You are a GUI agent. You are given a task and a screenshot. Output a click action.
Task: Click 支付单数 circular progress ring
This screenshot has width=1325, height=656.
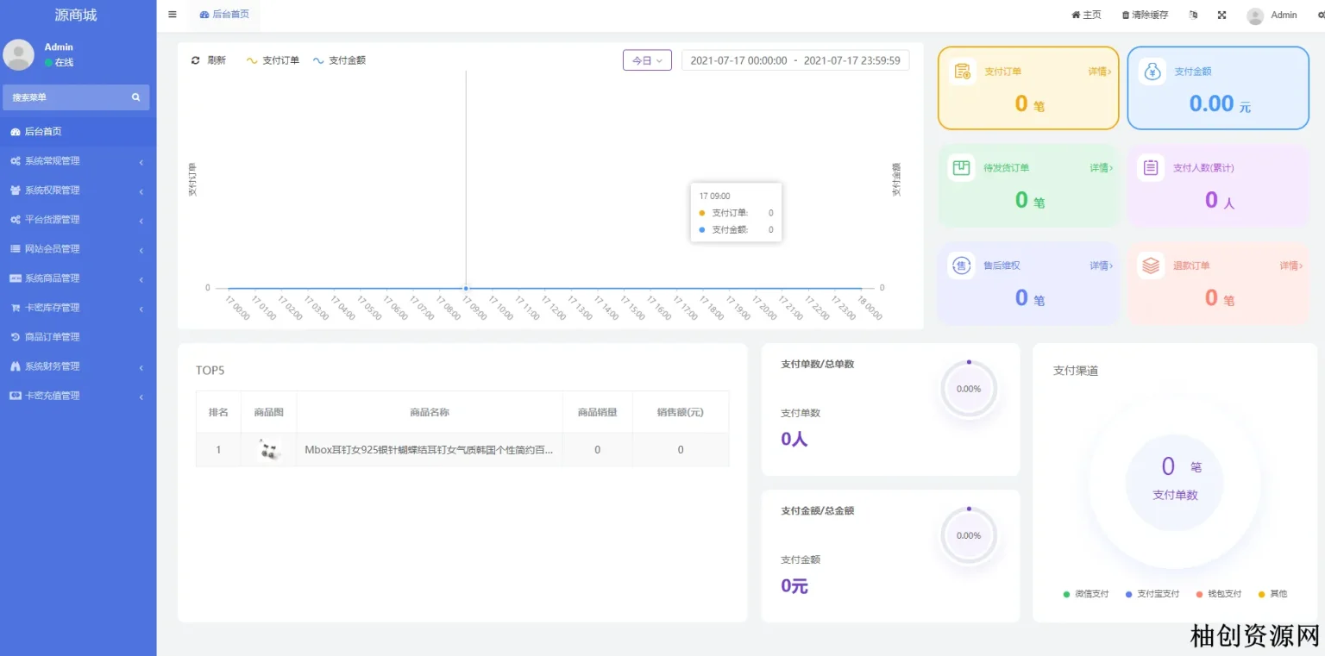(968, 389)
